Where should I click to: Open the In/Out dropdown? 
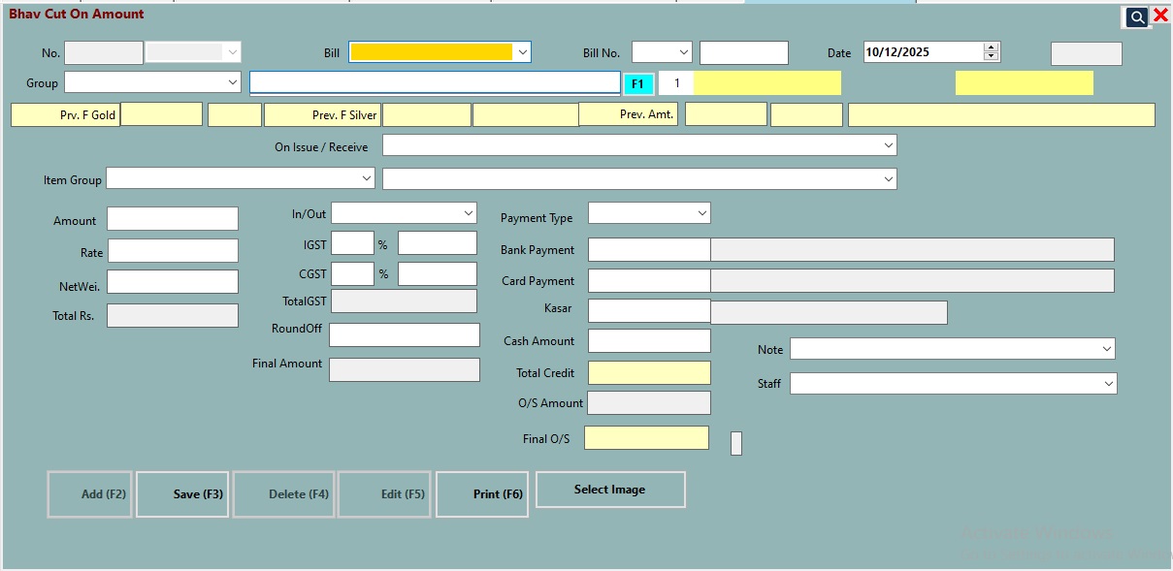click(468, 213)
